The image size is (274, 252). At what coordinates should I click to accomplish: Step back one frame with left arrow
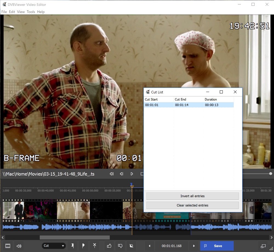[x=149, y=246]
